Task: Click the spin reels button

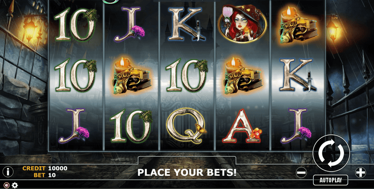Action: 331,153
